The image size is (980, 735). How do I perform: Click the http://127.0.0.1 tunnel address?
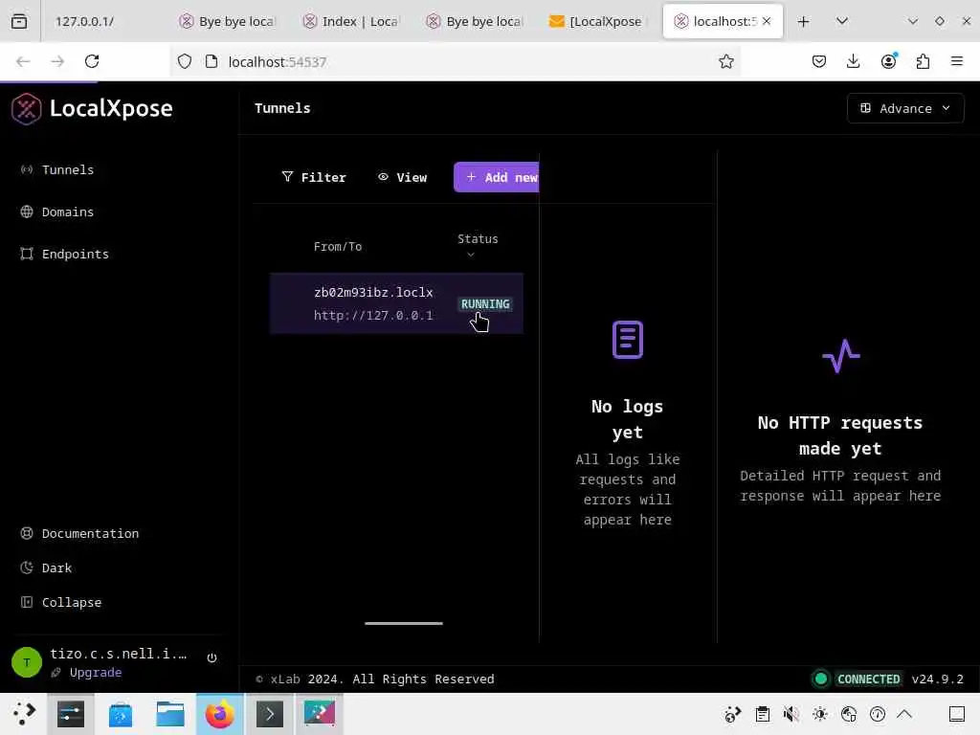(x=373, y=315)
